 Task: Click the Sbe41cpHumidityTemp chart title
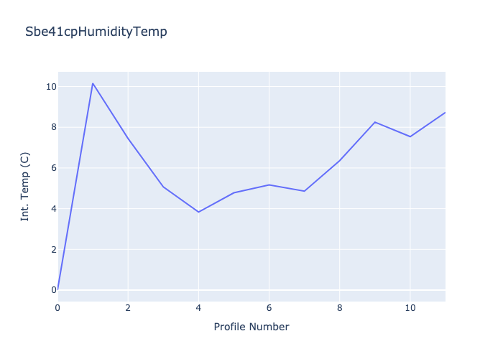click(x=96, y=32)
